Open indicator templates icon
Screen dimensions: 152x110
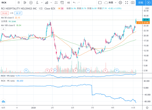56,3
